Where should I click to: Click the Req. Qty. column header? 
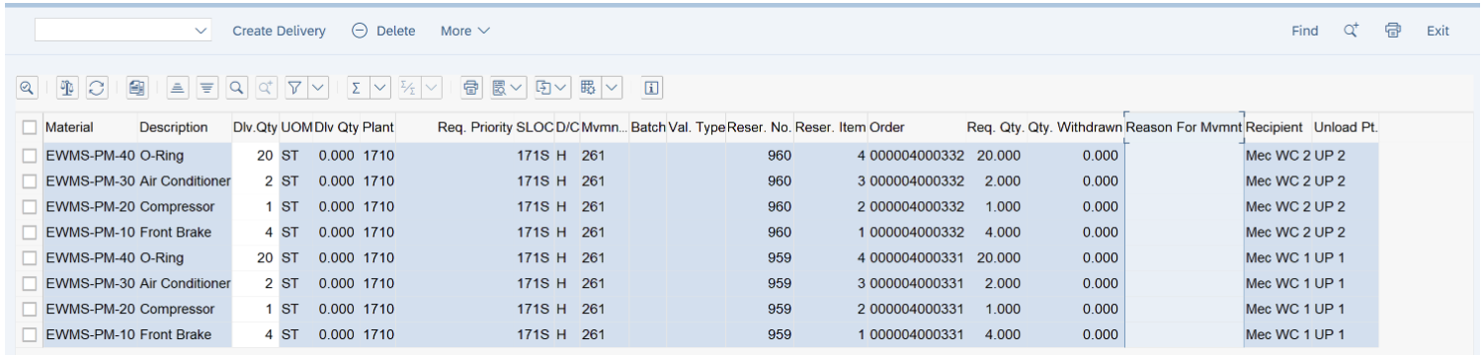coord(995,127)
